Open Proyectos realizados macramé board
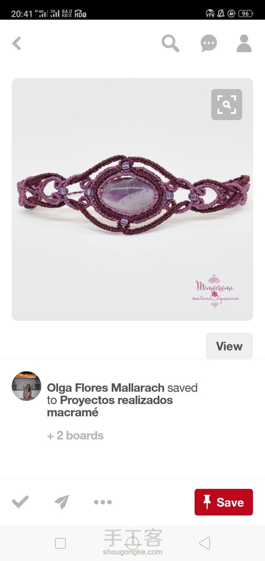 110,406
